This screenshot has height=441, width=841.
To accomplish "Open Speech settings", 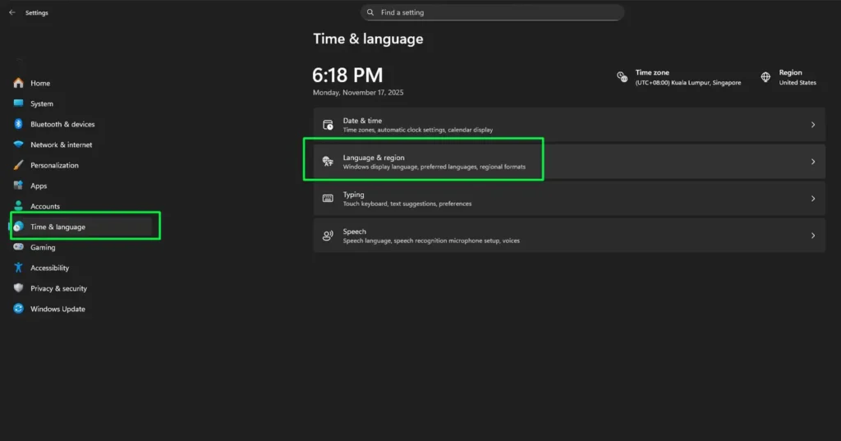I will 569,236.
